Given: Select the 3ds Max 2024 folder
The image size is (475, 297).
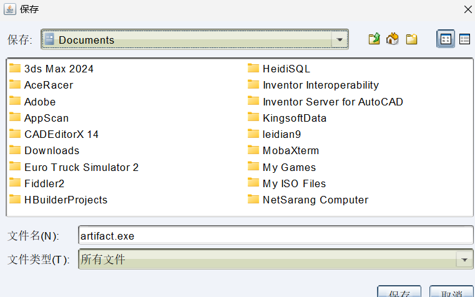Looking at the screenshot, I should click(51, 69).
